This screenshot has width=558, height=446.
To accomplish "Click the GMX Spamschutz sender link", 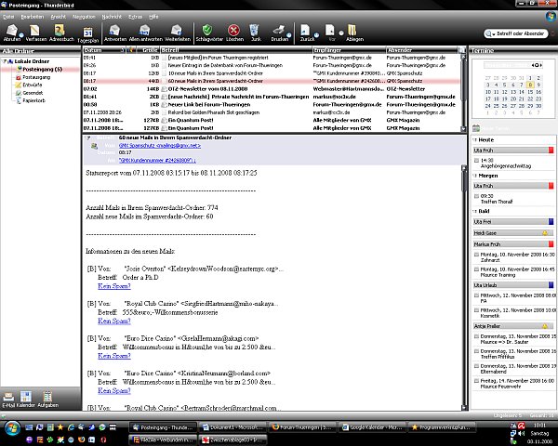I will click(x=160, y=146).
